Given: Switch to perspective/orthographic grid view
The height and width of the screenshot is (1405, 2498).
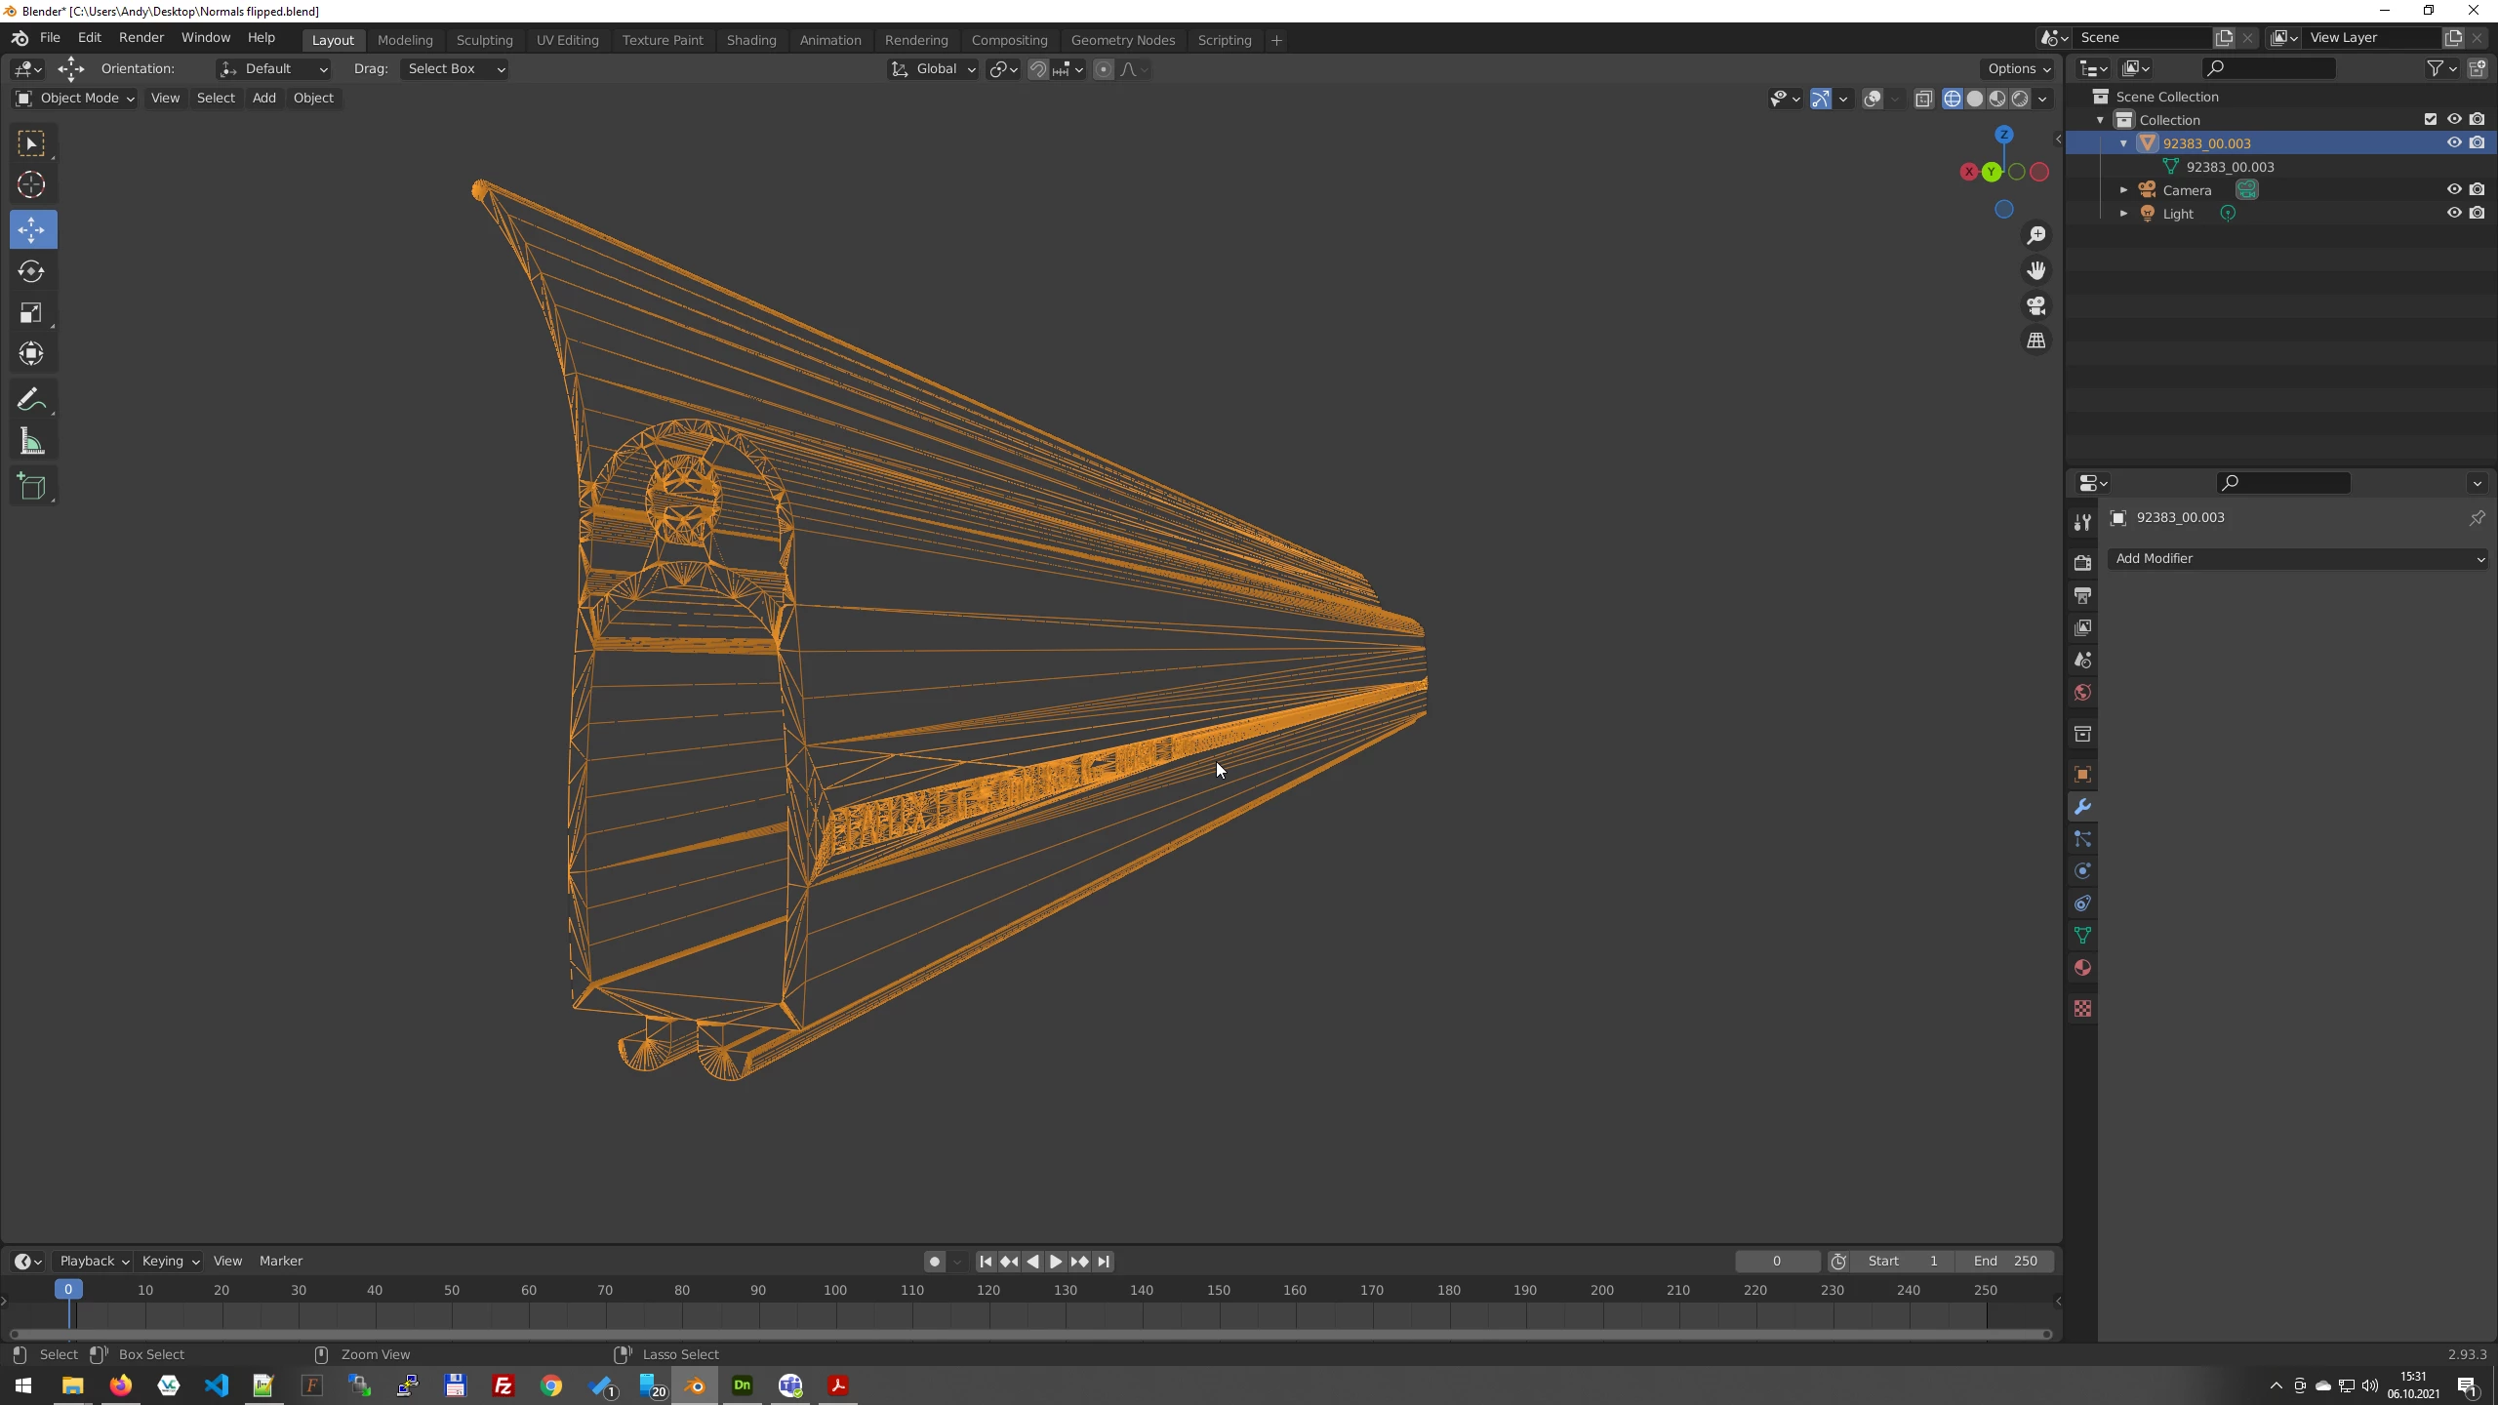Looking at the screenshot, I should pos(2035,341).
